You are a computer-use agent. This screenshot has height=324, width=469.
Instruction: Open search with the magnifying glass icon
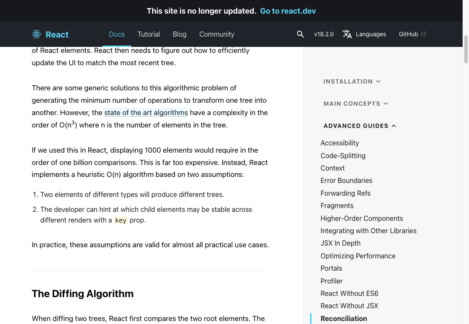click(x=300, y=34)
